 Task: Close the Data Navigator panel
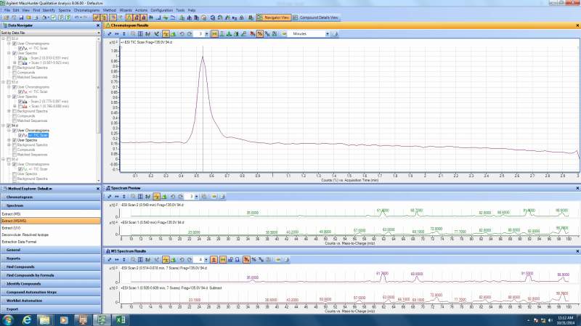[x=99, y=25]
